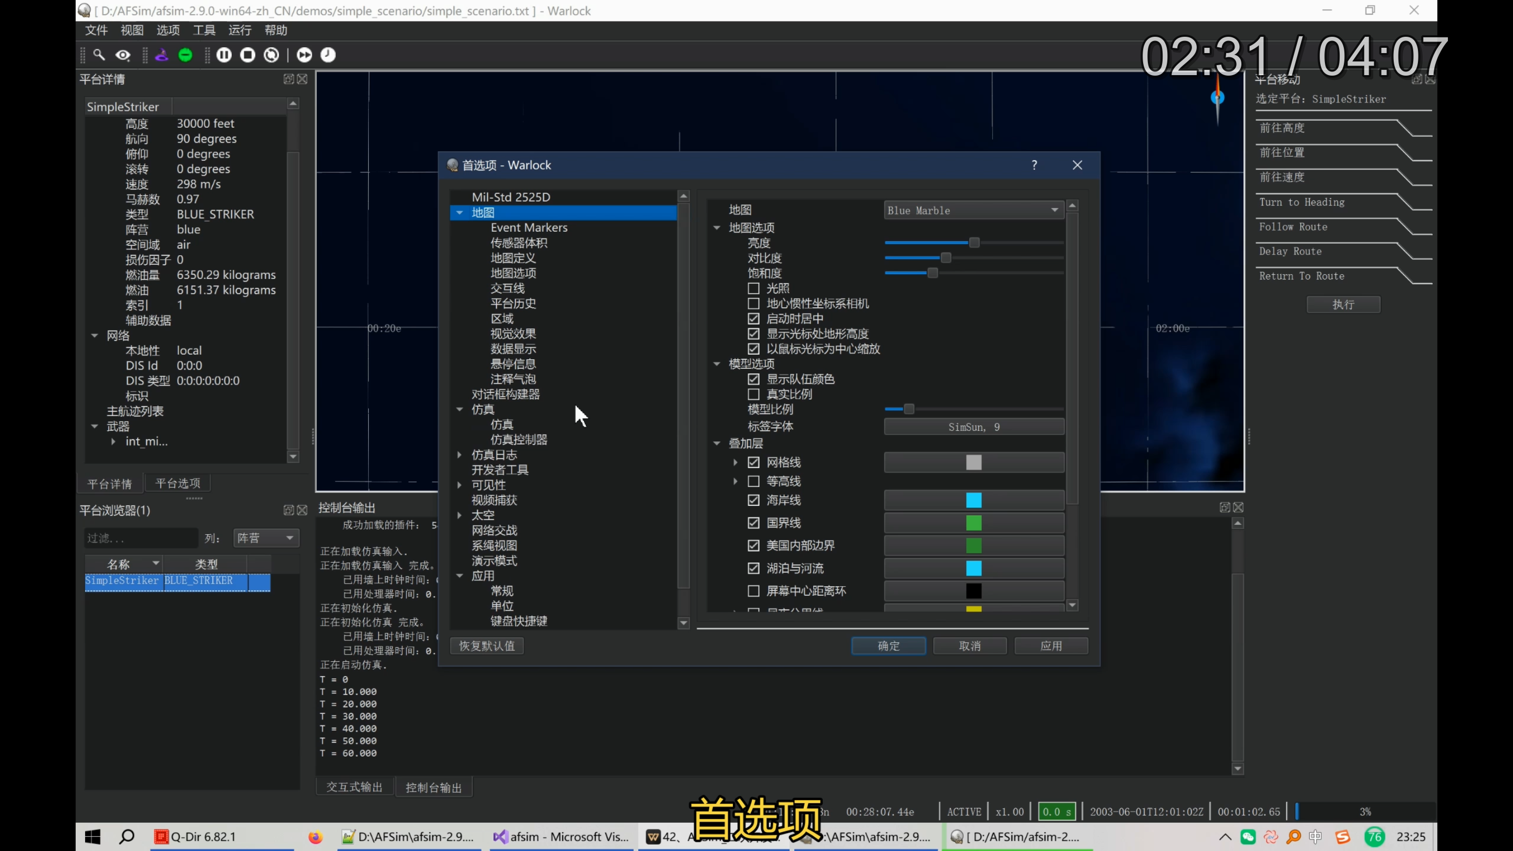Click the eye icon to center the view

[123, 55]
